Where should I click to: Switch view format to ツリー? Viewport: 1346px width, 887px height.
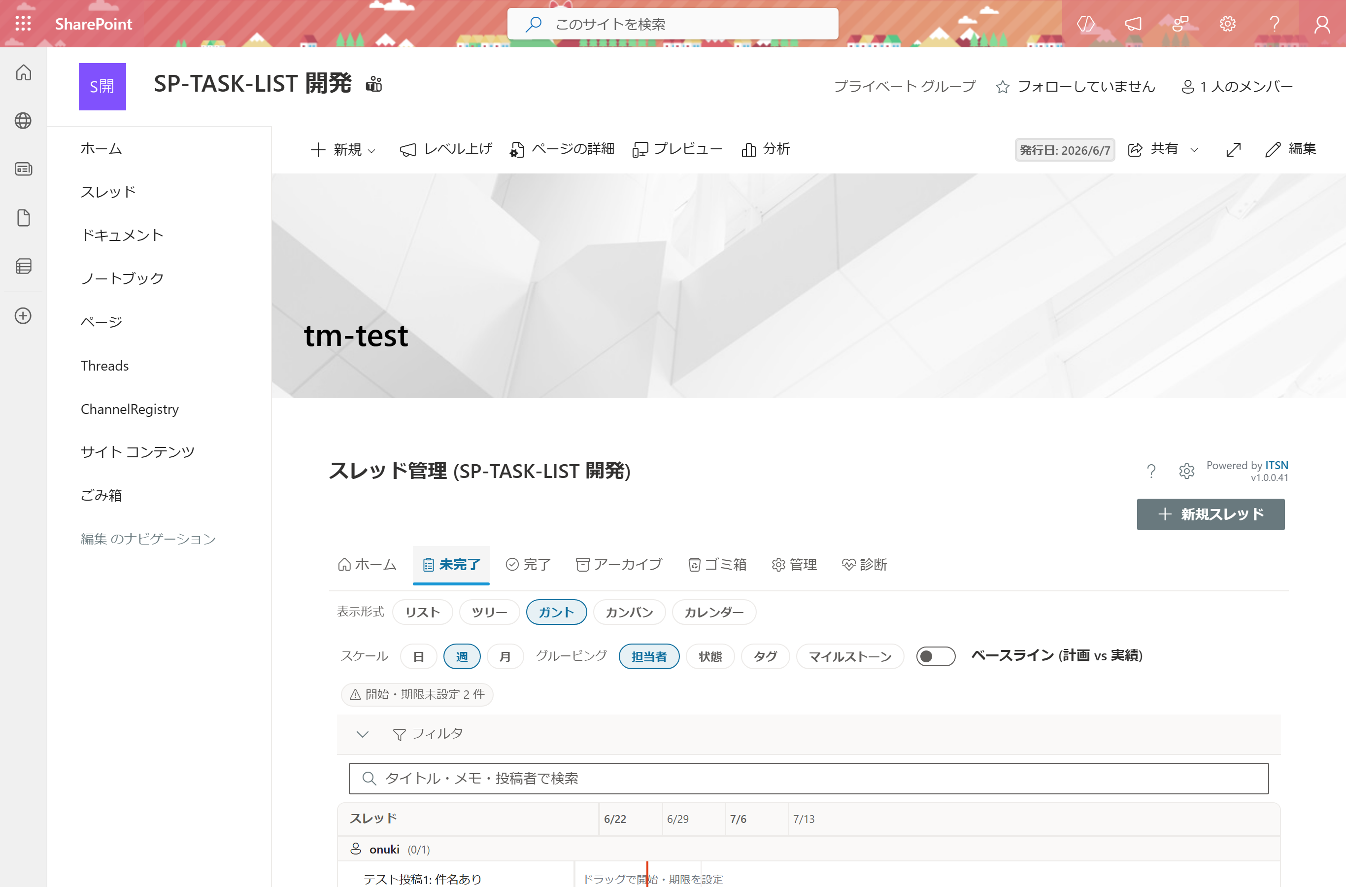(x=489, y=612)
